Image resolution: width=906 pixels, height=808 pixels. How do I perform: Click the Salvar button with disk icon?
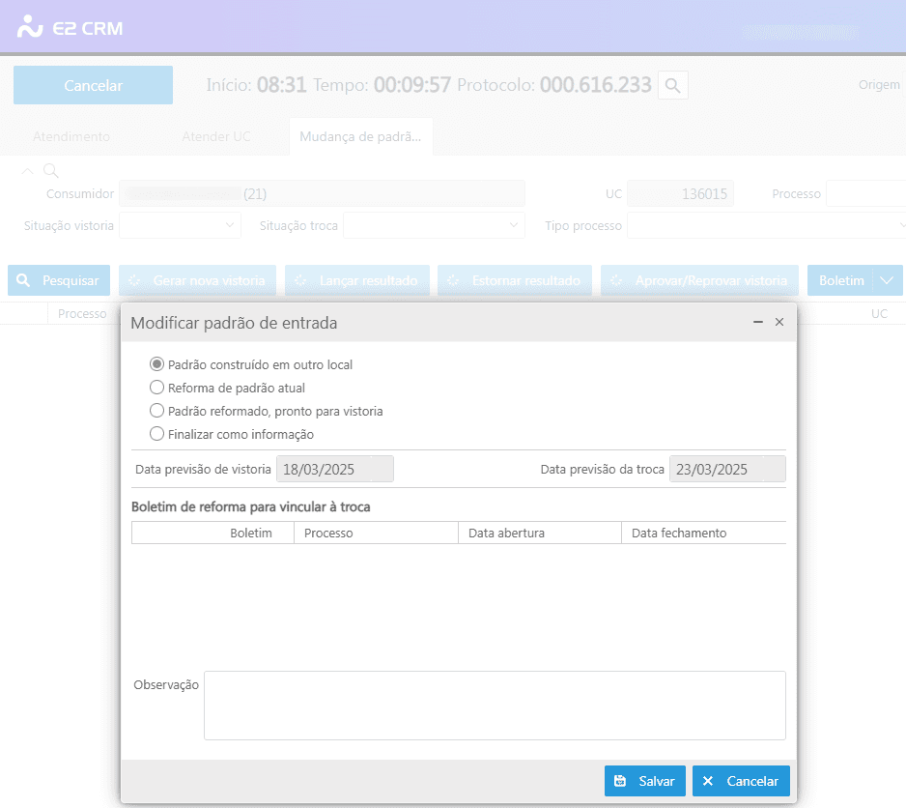click(644, 781)
